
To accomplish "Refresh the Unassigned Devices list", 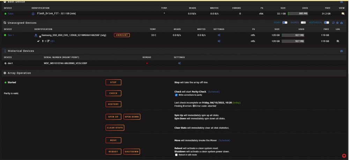I will click(333, 23).
